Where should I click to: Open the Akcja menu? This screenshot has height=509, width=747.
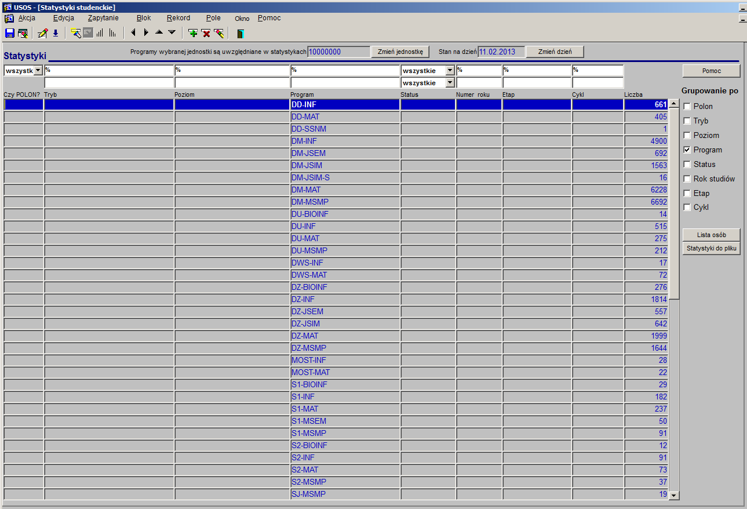click(x=27, y=18)
